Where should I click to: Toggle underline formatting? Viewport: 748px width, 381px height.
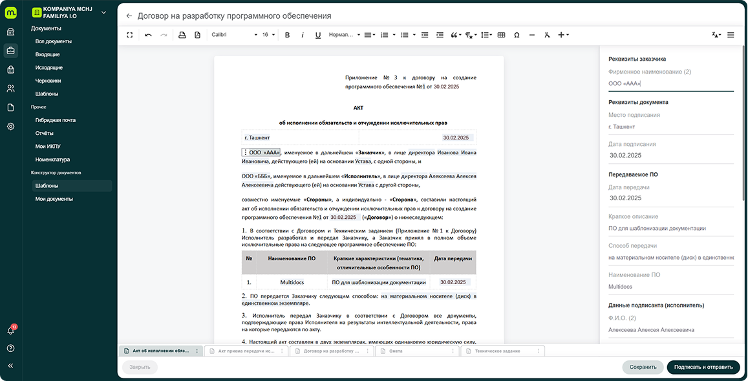pos(318,35)
